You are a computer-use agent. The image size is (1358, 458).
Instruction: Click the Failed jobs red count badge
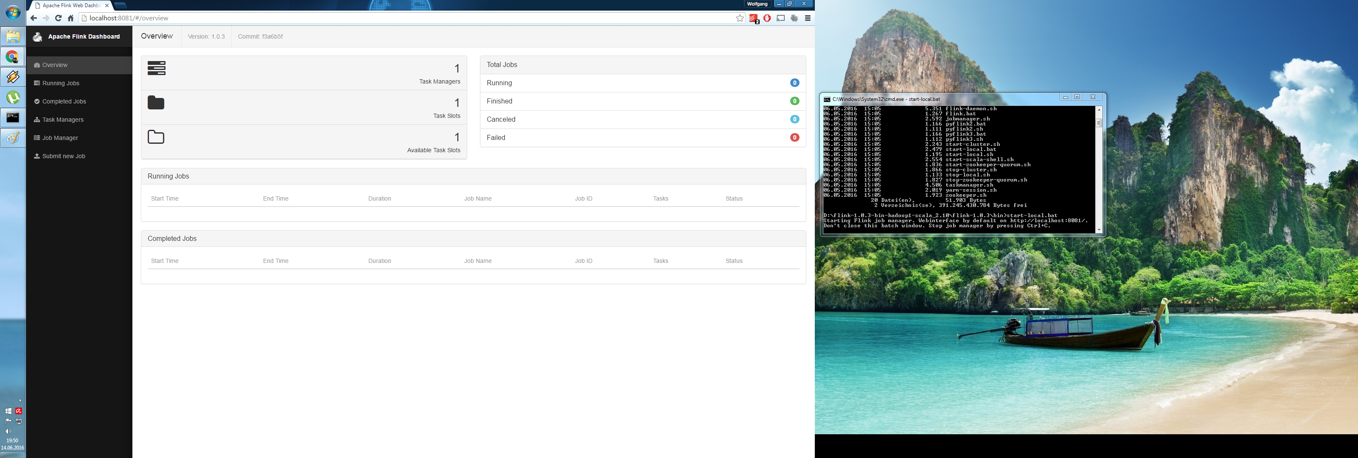pos(794,137)
